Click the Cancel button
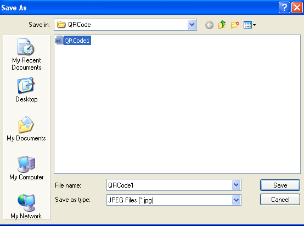Screen dimensions: 304x226 tap(280, 200)
